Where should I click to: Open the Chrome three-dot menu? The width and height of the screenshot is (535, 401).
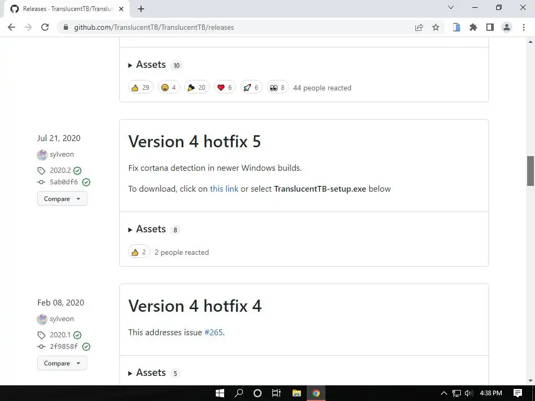point(524,27)
